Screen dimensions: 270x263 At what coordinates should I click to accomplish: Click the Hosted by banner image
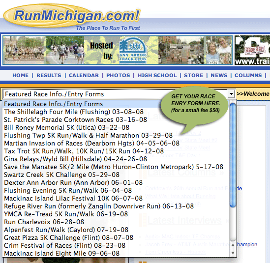pos(118,50)
